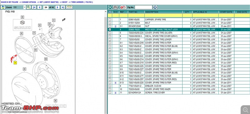
Task: Click the printer icon
Action: (x=115, y=7)
